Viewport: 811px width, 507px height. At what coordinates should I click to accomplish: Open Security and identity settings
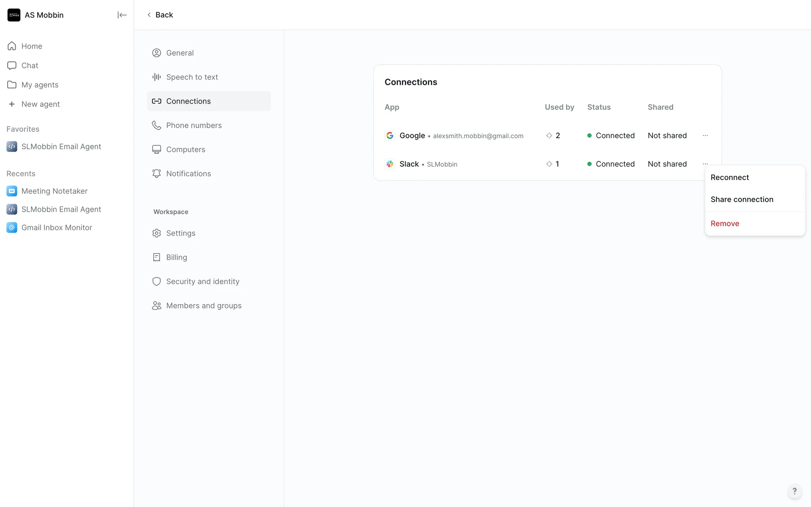tap(202, 281)
